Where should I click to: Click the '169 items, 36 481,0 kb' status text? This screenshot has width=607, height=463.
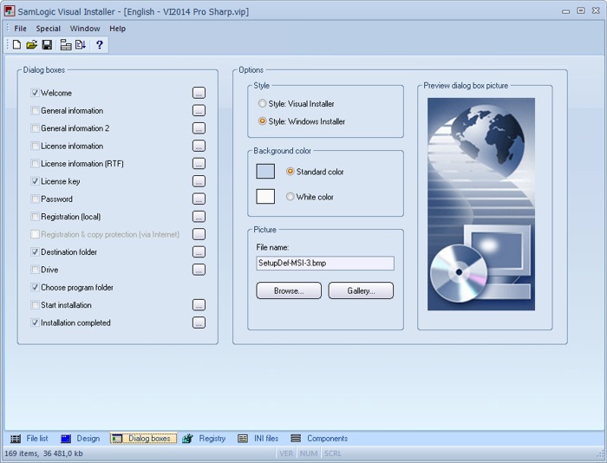point(43,453)
